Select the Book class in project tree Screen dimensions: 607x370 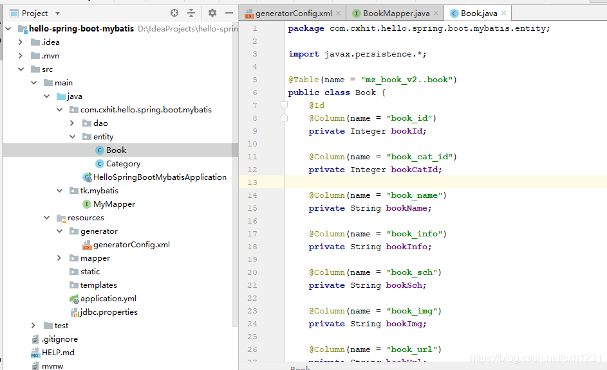[116, 150]
